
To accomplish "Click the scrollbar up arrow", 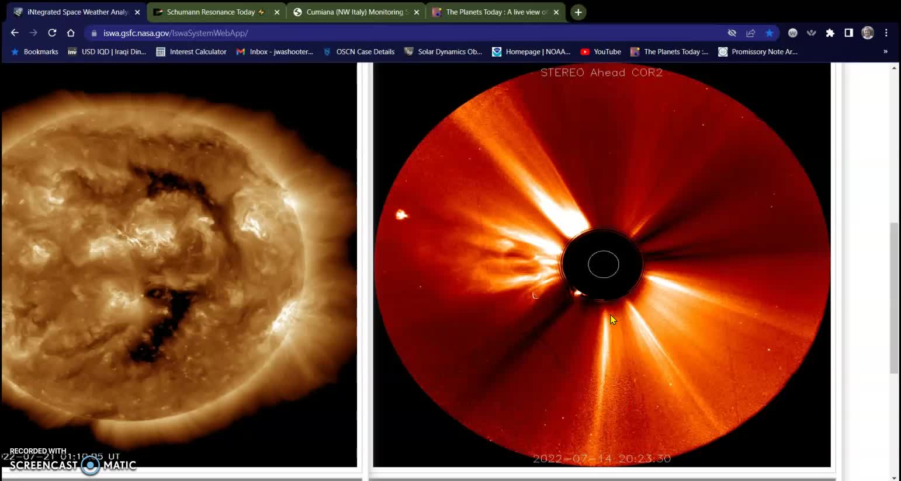I will point(894,68).
